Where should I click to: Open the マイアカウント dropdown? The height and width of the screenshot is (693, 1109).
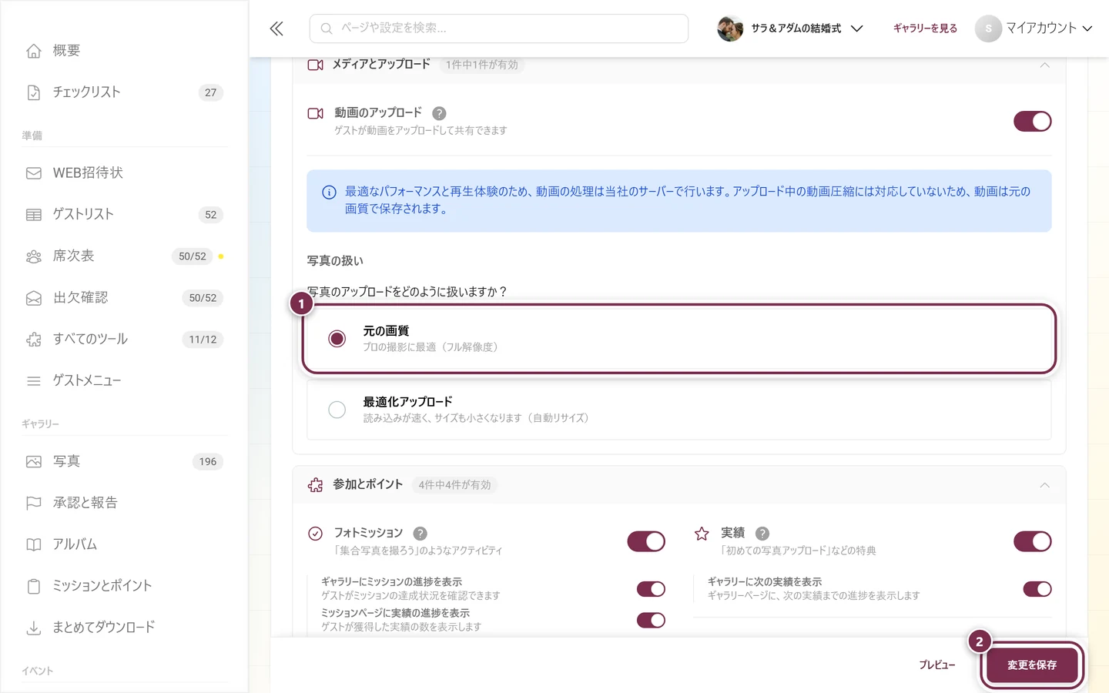[x=1034, y=28]
